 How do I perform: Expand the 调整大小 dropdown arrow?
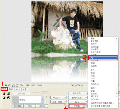(65, 98)
